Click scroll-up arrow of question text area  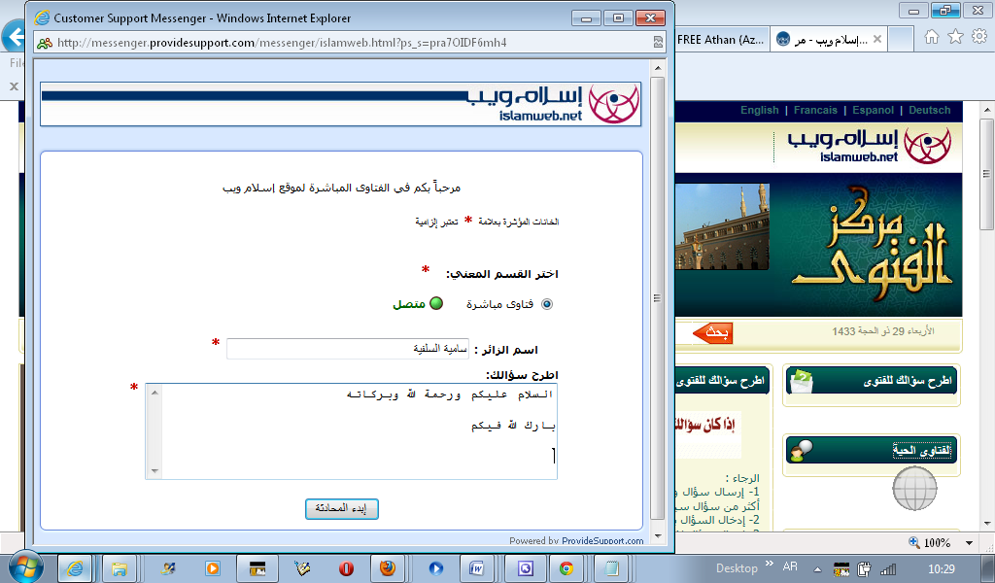(154, 393)
